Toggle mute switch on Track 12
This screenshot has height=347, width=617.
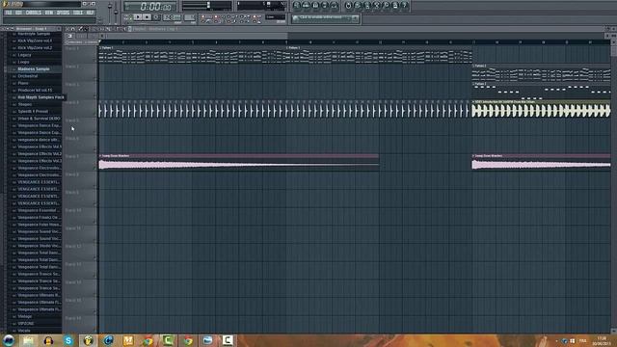coord(94,257)
